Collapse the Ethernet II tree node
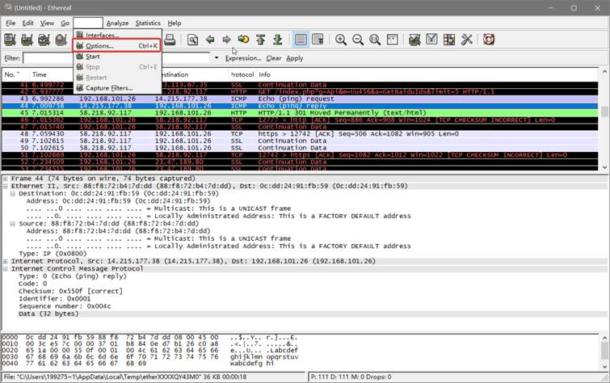The height and width of the screenshot is (383, 610). pyautogui.click(x=6, y=186)
